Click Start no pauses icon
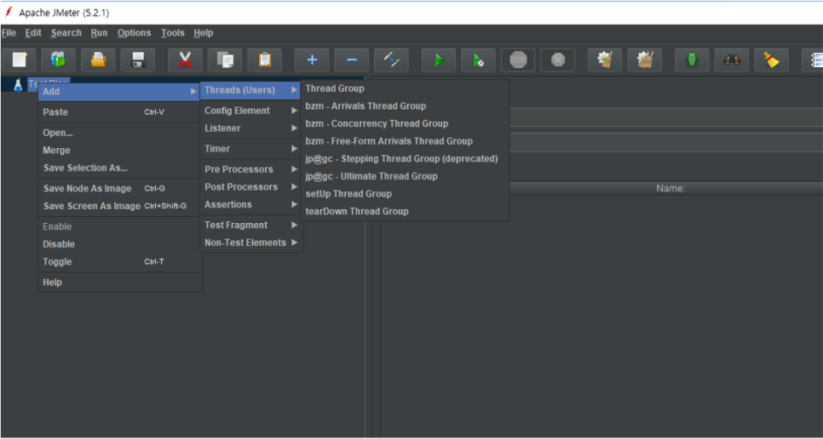The image size is (823, 439). click(478, 60)
